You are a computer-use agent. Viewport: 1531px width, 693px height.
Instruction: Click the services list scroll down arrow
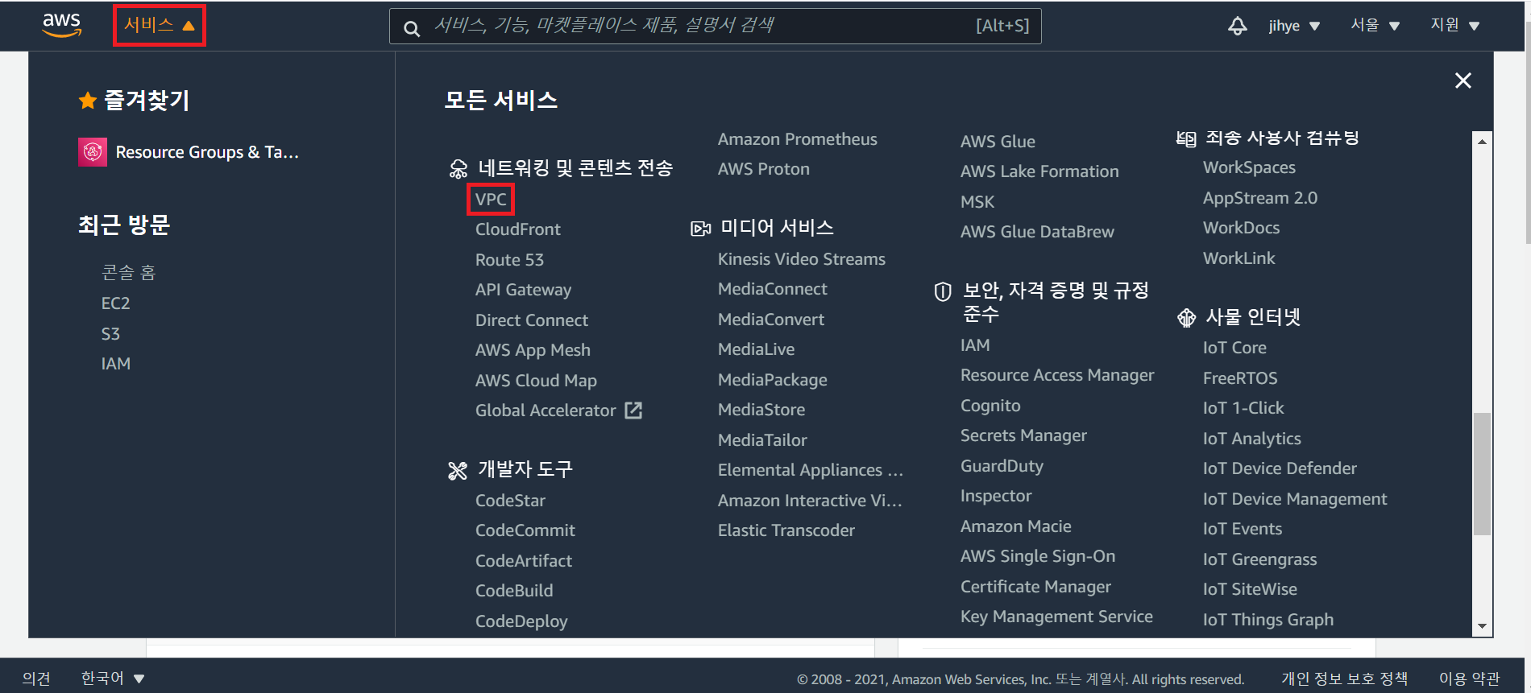1482,626
